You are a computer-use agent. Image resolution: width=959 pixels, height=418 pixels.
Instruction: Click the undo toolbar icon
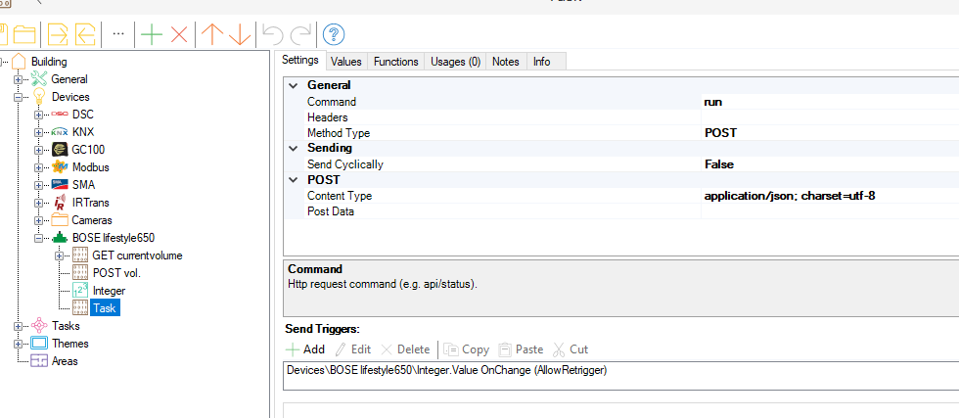tap(274, 35)
